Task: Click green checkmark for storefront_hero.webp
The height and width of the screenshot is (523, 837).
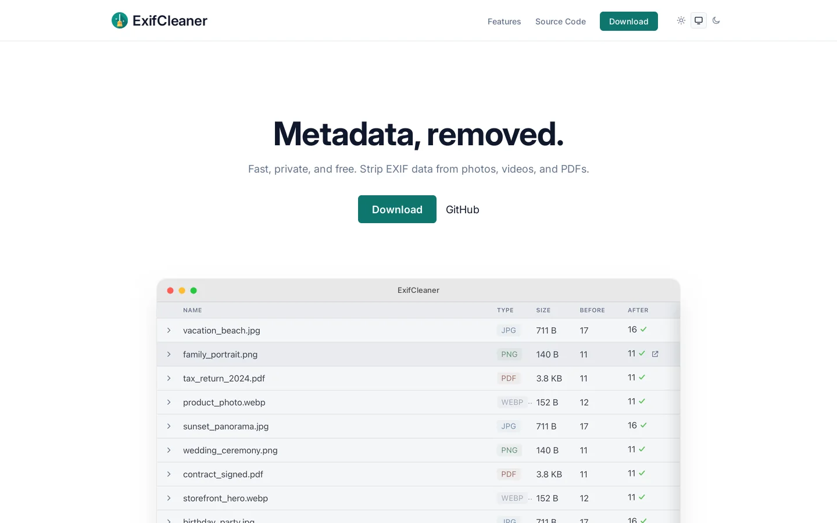Action: click(642, 497)
